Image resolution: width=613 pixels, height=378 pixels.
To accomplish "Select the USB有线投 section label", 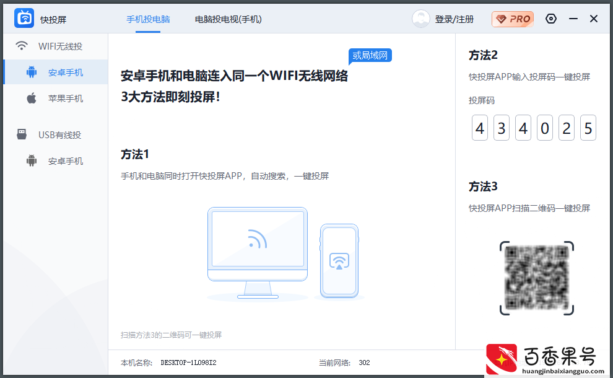I will tap(60, 135).
